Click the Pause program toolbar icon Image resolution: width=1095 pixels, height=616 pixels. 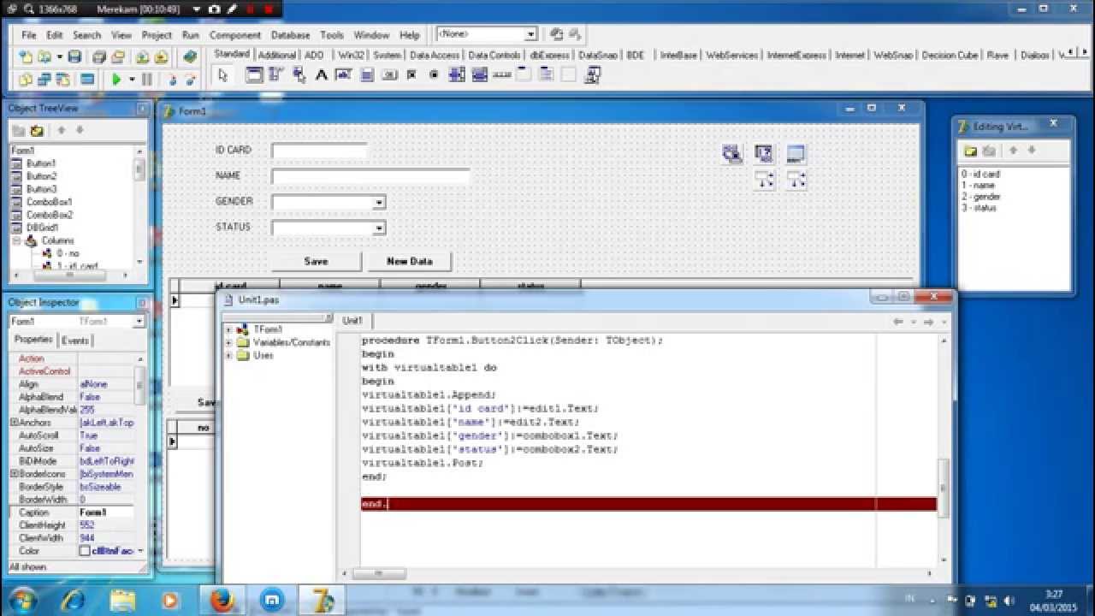click(146, 79)
